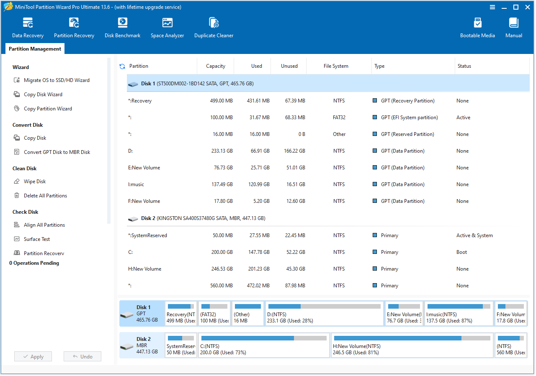This screenshot has height=376, width=536.
Task: Open the Space Analyzer tool
Action: point(167,28)
